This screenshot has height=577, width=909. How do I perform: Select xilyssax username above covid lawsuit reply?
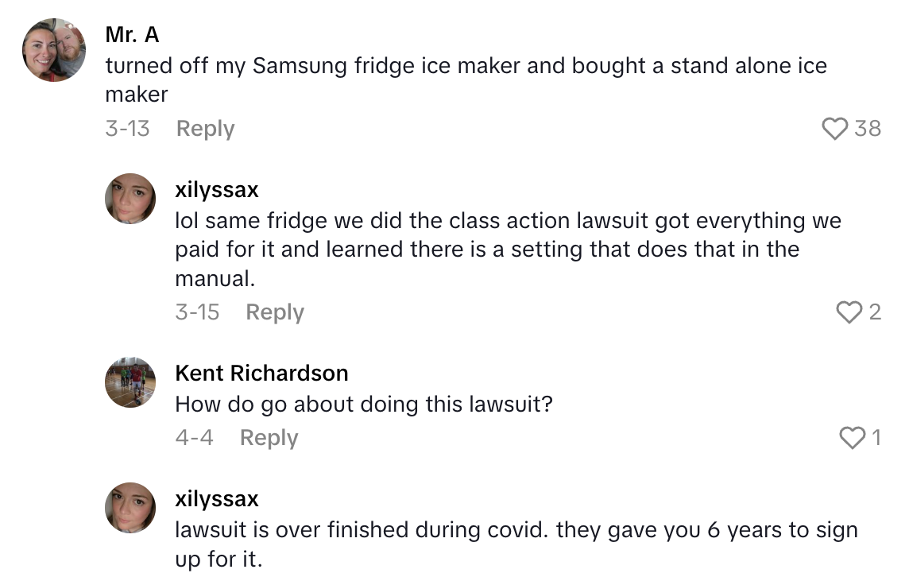point(217,499)
